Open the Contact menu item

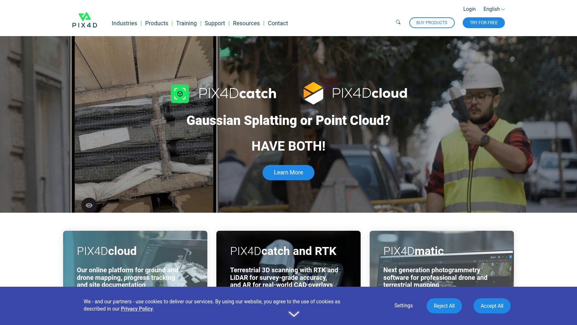coord(278,23)
